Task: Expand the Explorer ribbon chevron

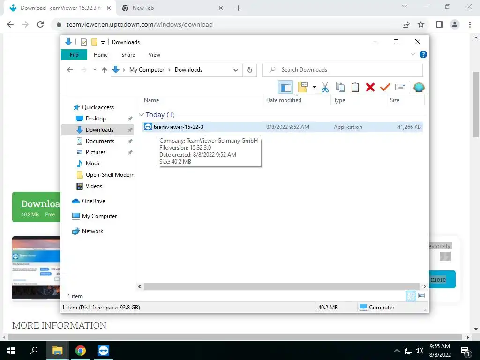Action: tap(412, 54)
